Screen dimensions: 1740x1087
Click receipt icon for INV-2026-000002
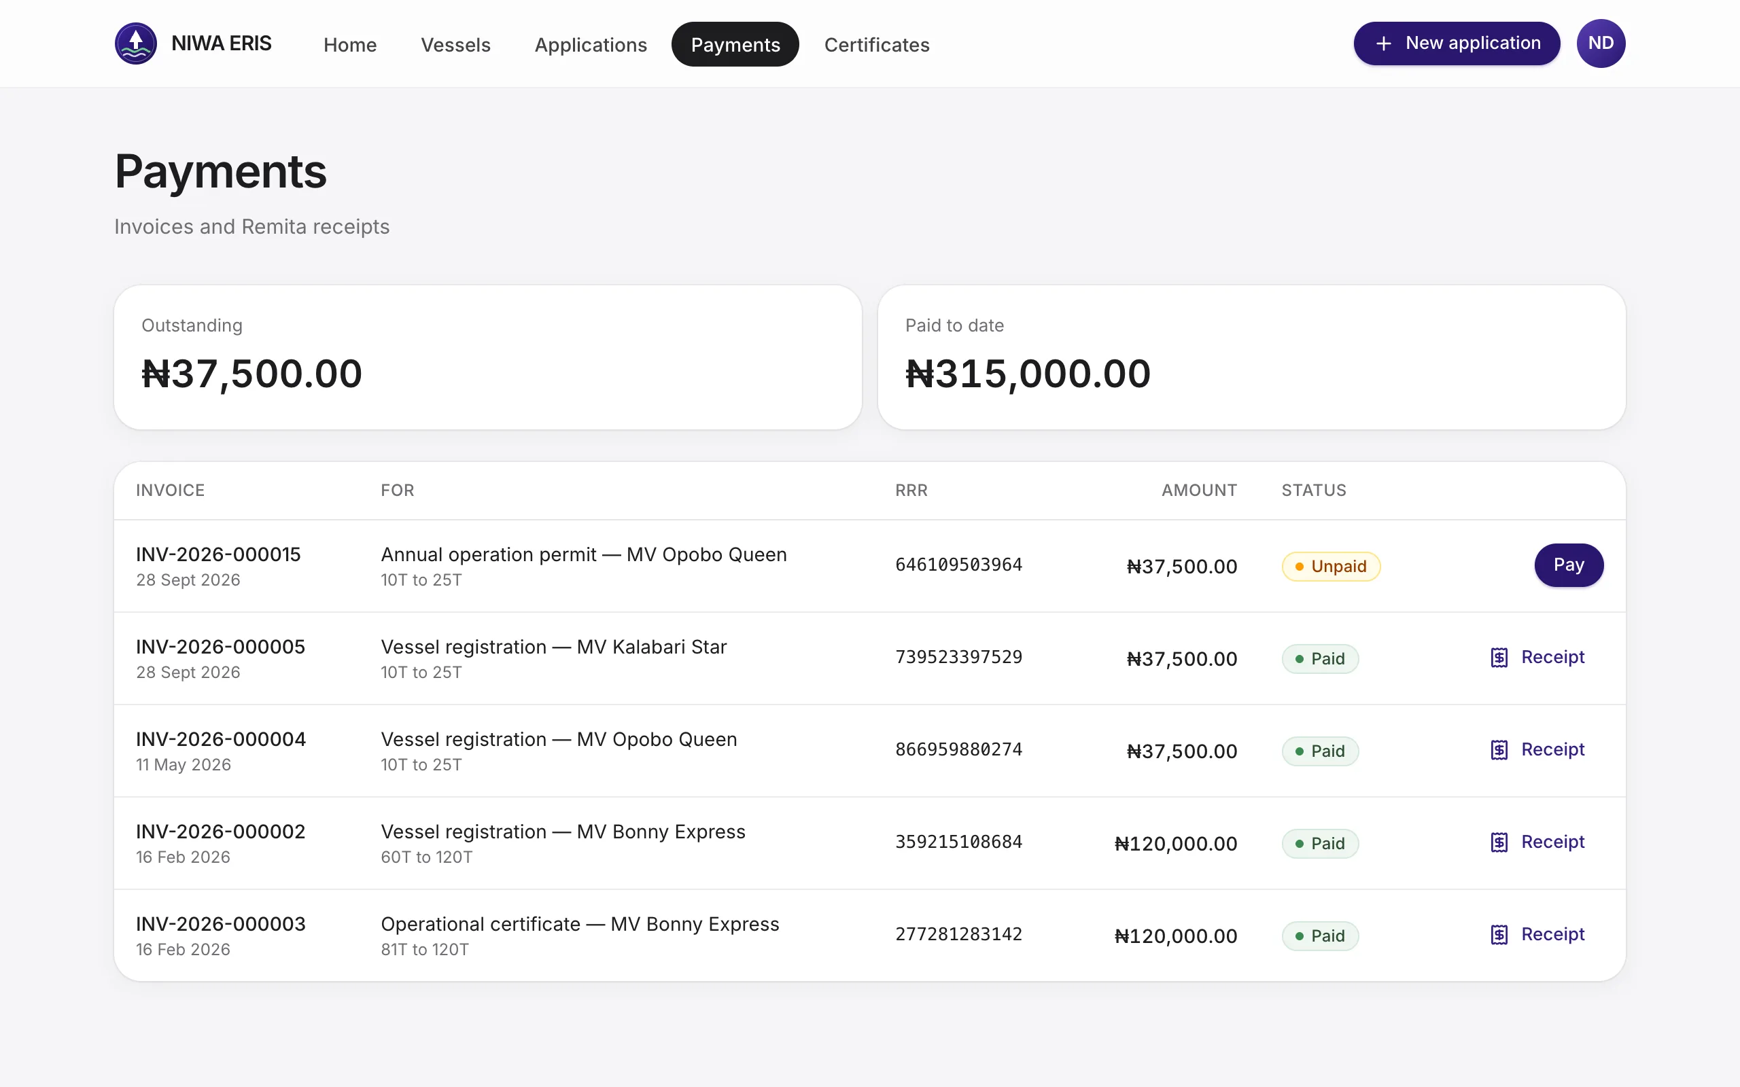click(1499, 842)
